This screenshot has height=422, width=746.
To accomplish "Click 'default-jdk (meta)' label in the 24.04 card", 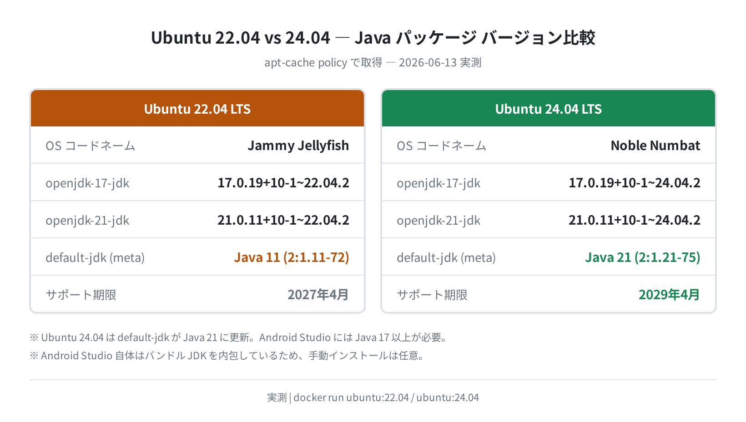I will (x=446, y=258).
